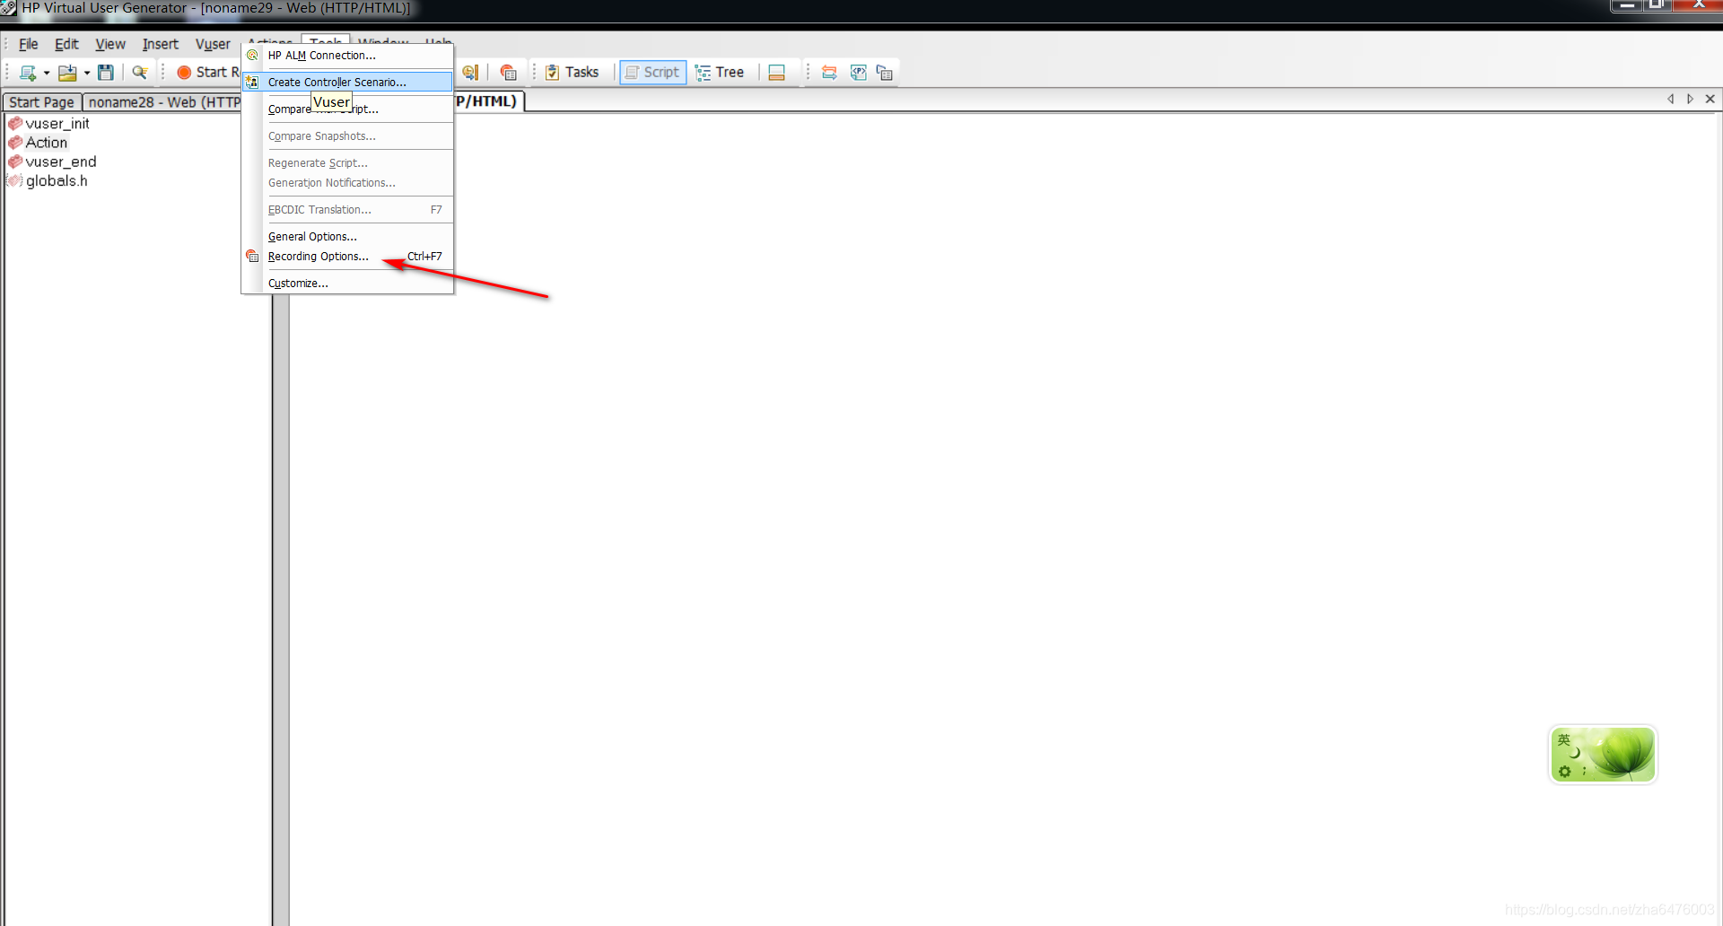The image size is (1723, 926).
Task: Switch to the Start Page tab
Action: tap(41, 102)
